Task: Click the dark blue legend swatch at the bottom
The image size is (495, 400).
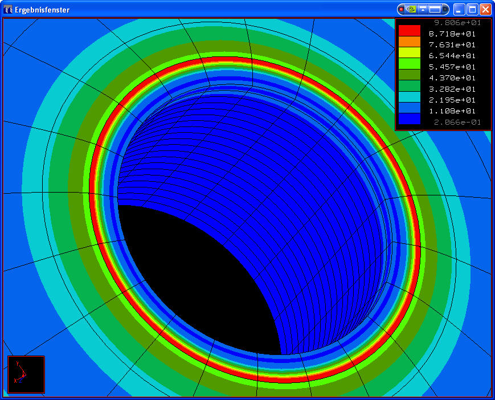Action: (x=410, y=119)
